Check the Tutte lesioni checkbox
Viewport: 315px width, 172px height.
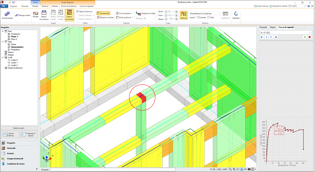point(208,17)
